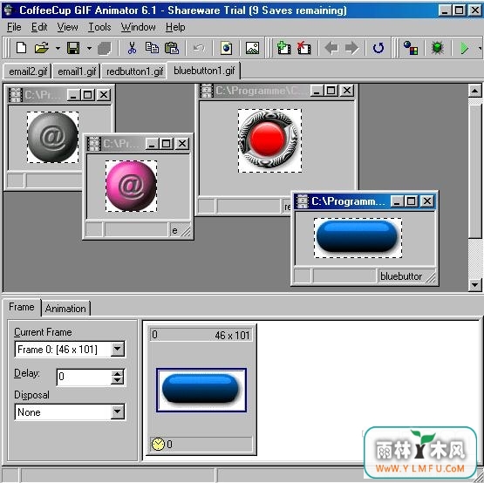Click the red button window film strip icon

pos(206,91)
